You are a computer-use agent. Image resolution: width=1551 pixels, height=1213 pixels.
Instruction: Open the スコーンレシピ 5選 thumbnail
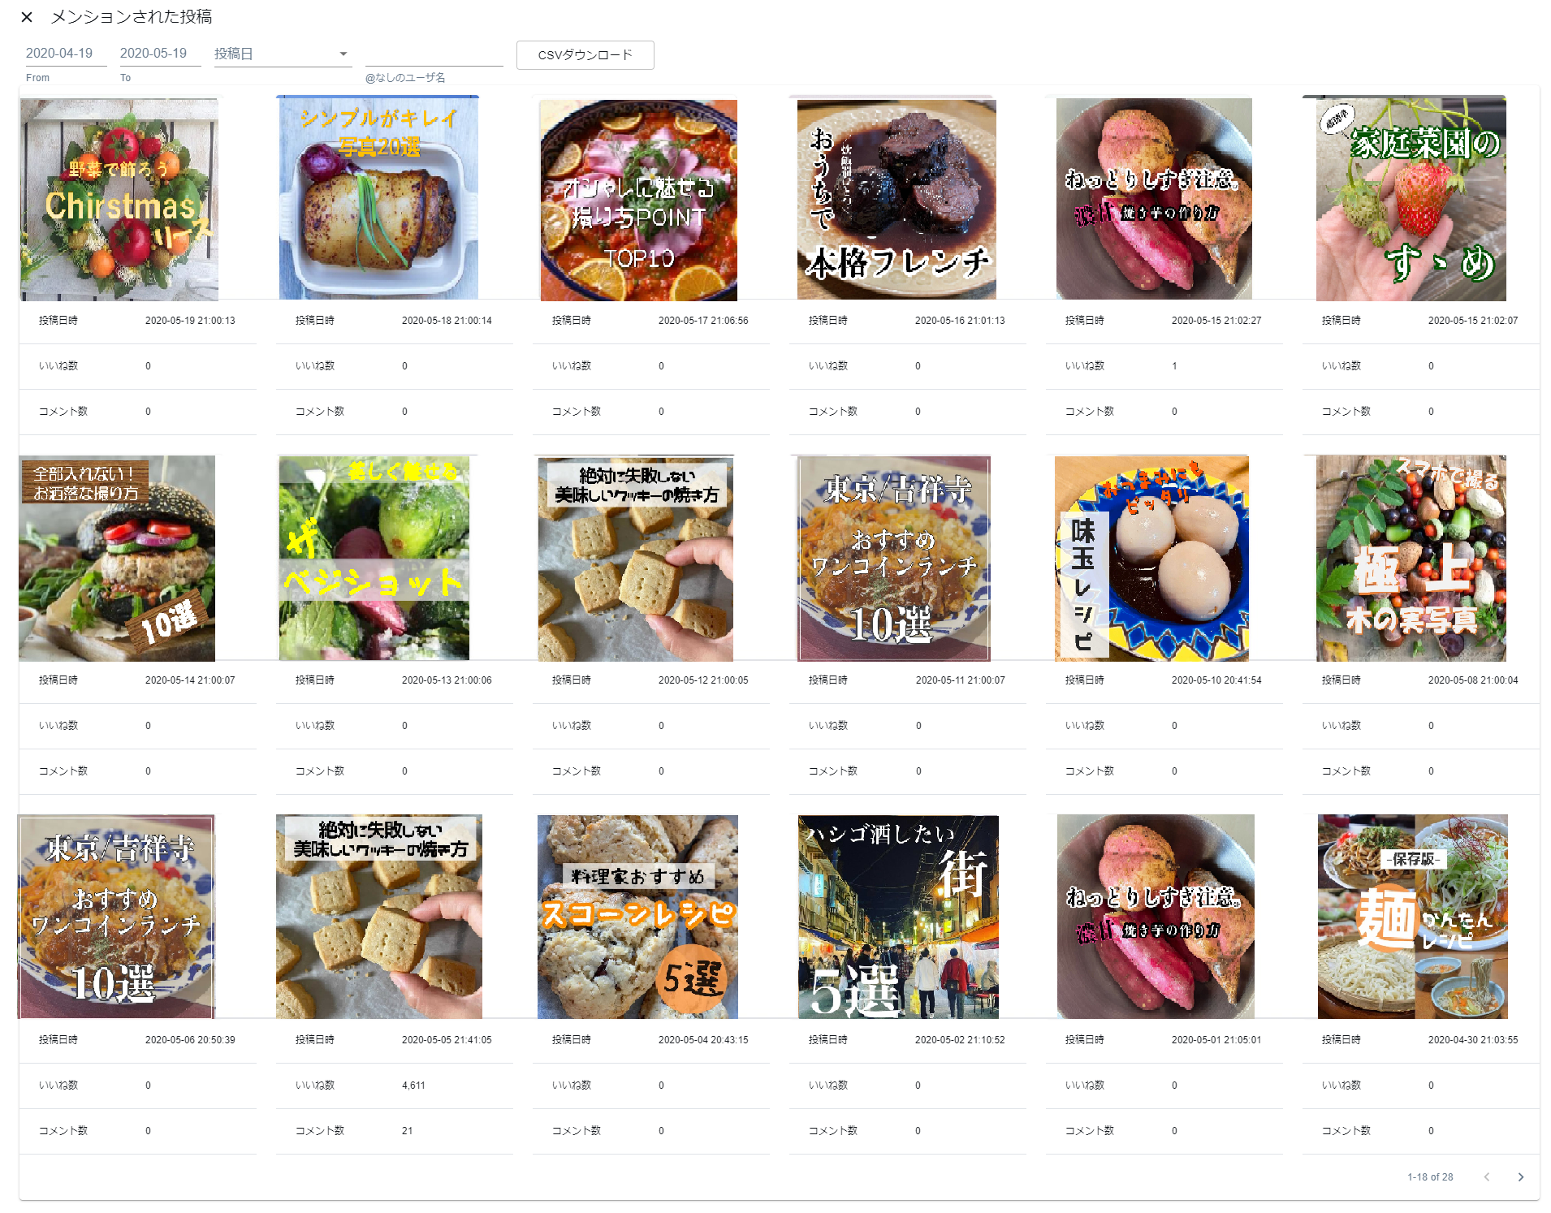pyautogui.click(x=637, y=917)
